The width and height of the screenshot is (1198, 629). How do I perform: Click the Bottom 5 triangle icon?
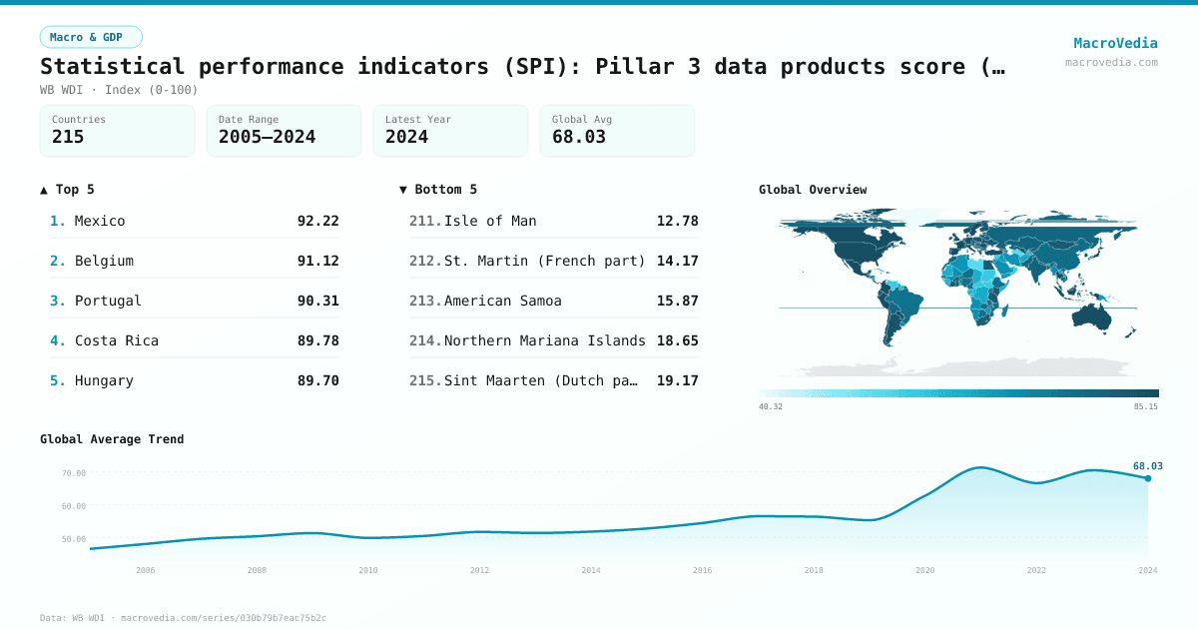402,189
